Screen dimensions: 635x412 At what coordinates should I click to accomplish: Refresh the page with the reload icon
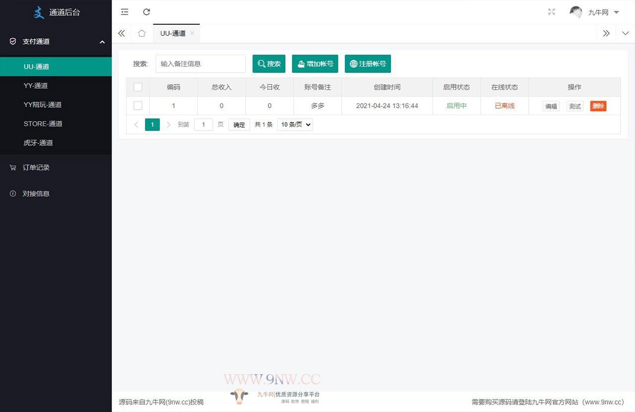[x=146, y=12]
